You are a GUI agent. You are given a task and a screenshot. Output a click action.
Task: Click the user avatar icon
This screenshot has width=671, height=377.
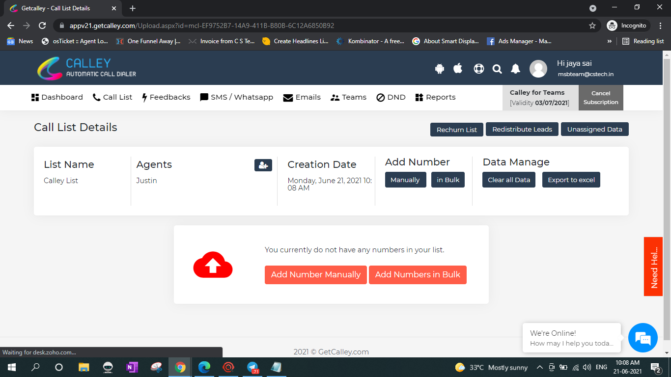(538, 69)
